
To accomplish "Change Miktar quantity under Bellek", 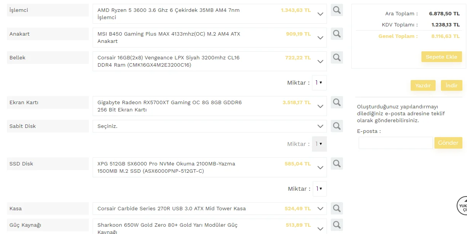I will [x=319, y=83].
